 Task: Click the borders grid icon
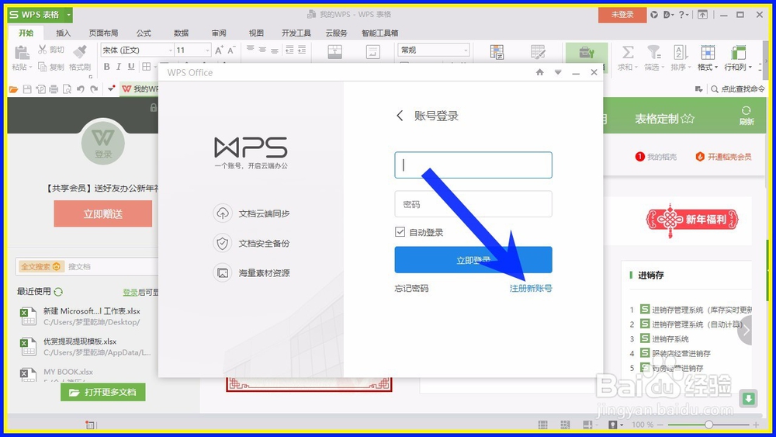click(x=147, y=66)
